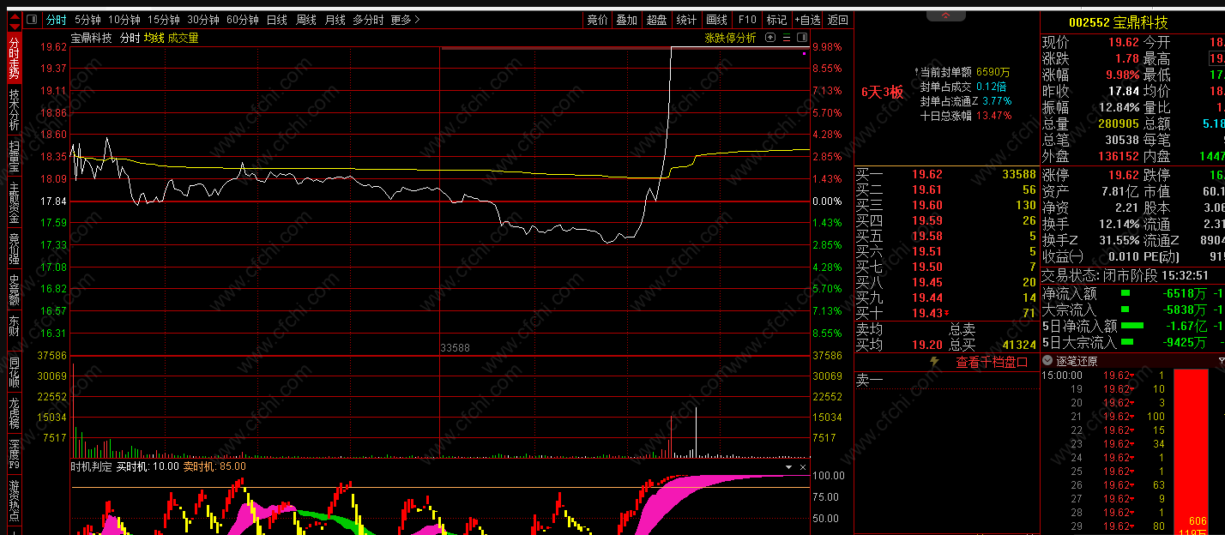
Task: Click 交易状态: 闭市阶段 status text
Action: (x=1100, y=276)
